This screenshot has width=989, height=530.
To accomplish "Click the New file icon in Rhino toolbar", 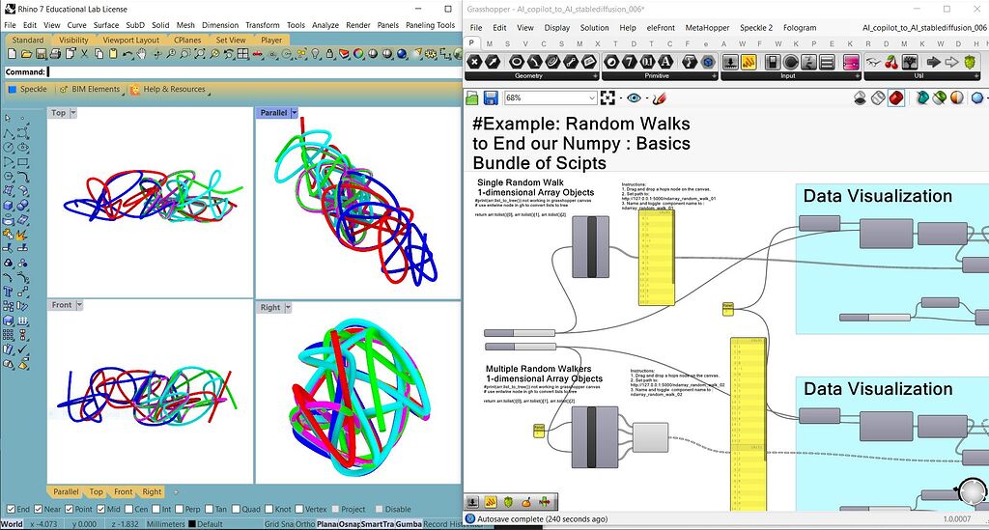I will pos(12,54).
